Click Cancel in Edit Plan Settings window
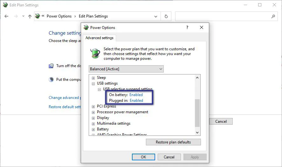The height and width of the screenshot is (167, 282). [221, 122]
